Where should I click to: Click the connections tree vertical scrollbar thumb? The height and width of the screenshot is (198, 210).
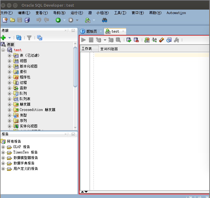tap(75, 67)
